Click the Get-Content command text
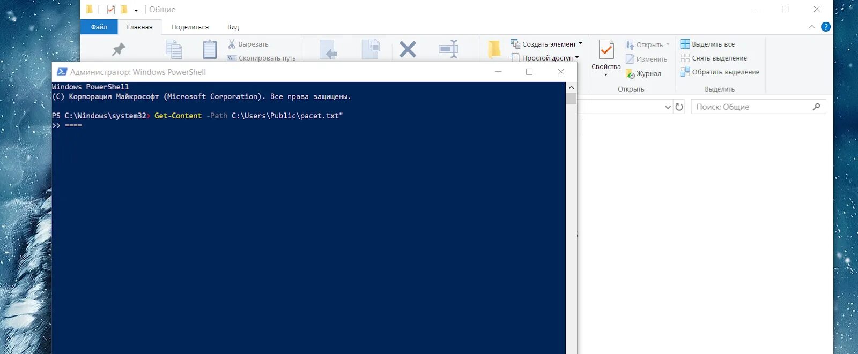Image resolution: width=858 pixels, height=354 pixels. pos(178,116)
